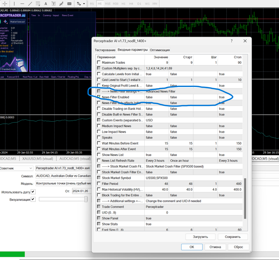The height and width of the screenshot is (260, 279).
Task: Select the rectangle shape tool
Action: (x=69, y=3)
